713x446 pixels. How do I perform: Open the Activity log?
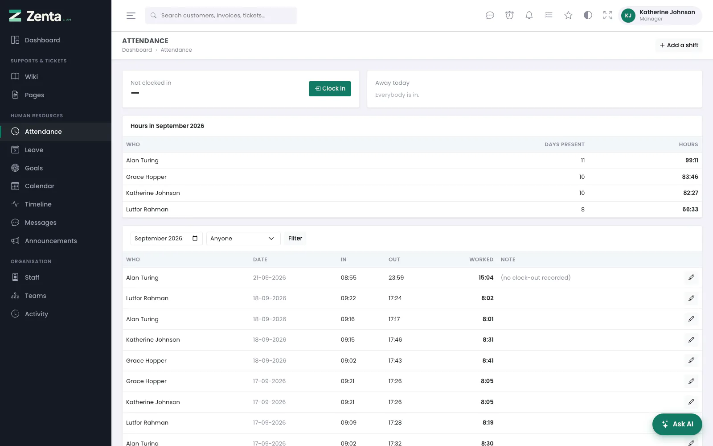tap(56, 314)
